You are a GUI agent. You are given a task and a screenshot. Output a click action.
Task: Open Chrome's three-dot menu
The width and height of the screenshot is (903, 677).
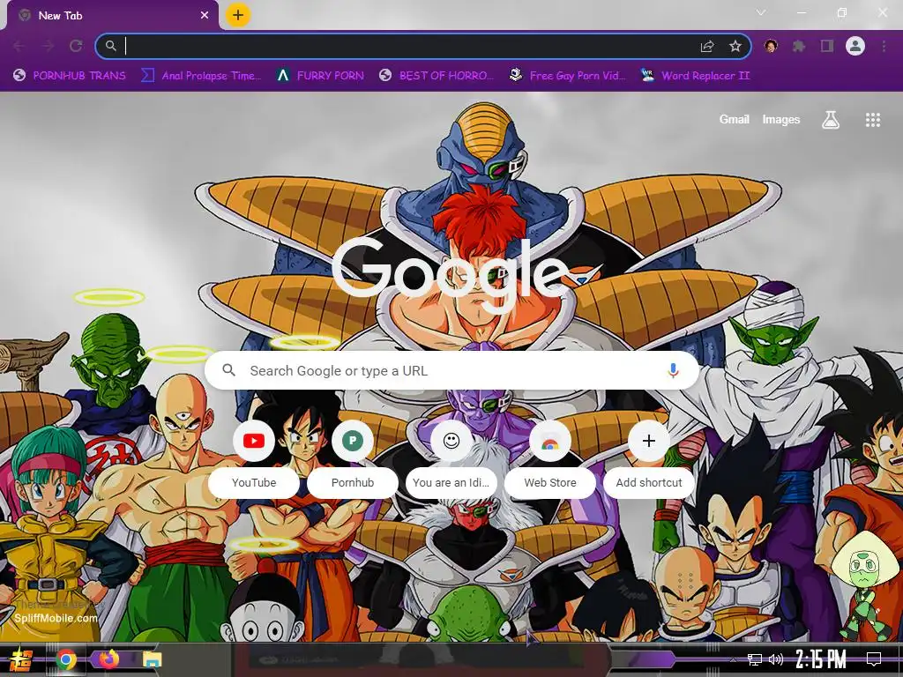(x=884, y=46)
